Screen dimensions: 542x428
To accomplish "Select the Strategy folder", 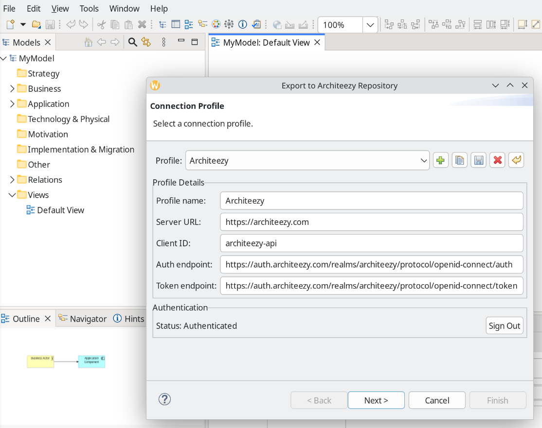I will (x=44, y=73).
